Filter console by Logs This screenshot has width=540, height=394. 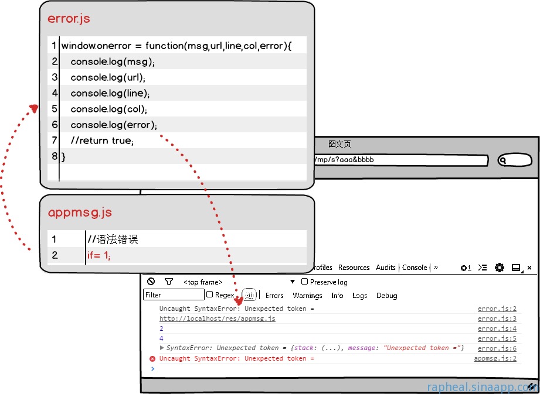point(360,295)
